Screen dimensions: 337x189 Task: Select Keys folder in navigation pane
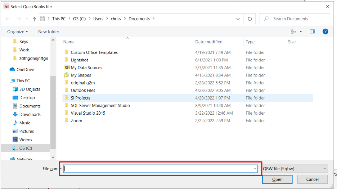coord(23,41)
